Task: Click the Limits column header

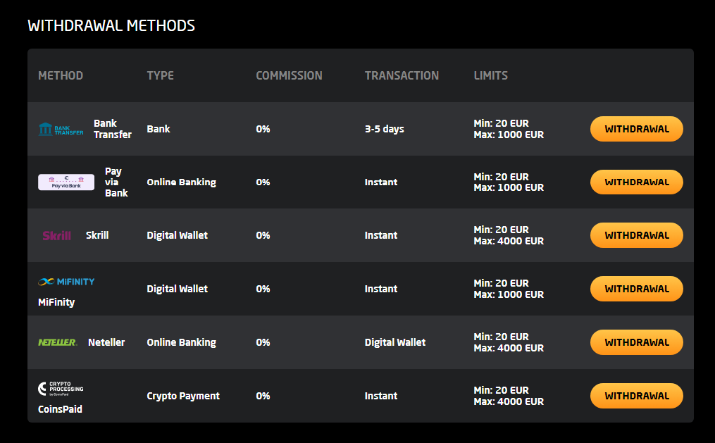Action: 490,75
